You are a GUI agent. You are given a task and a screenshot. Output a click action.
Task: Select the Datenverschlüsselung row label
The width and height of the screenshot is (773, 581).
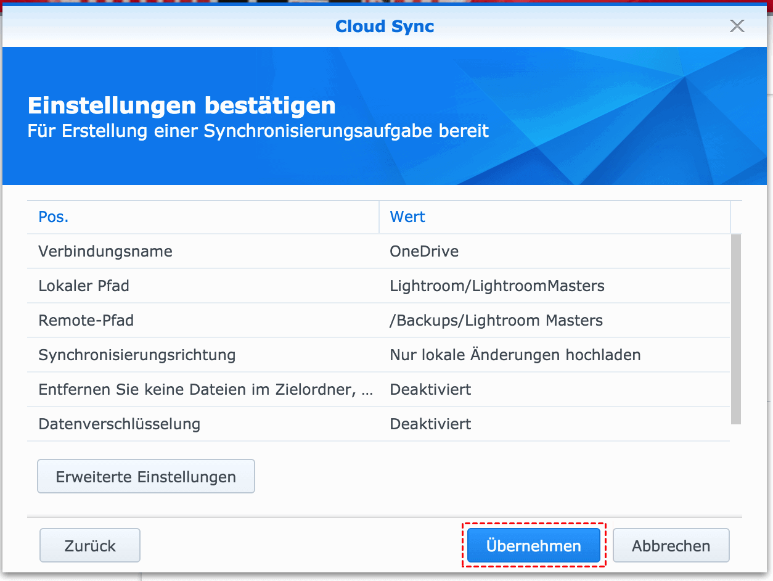click(x=120, y=424)
